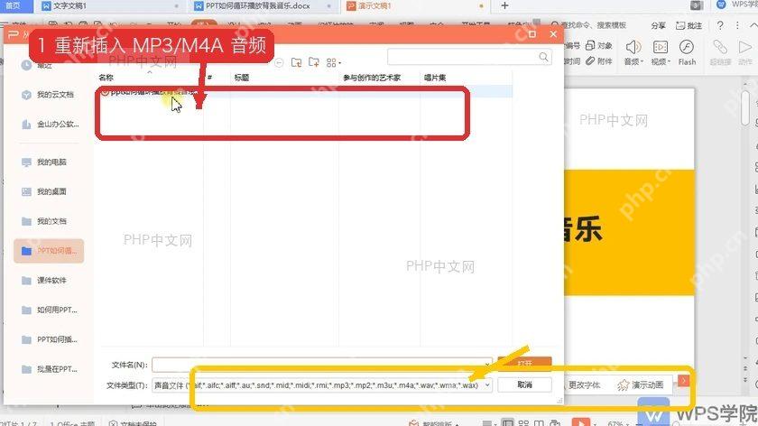Open the PPT如何插... folder in sidebar
Screen dimensions: 758x426
50,339
